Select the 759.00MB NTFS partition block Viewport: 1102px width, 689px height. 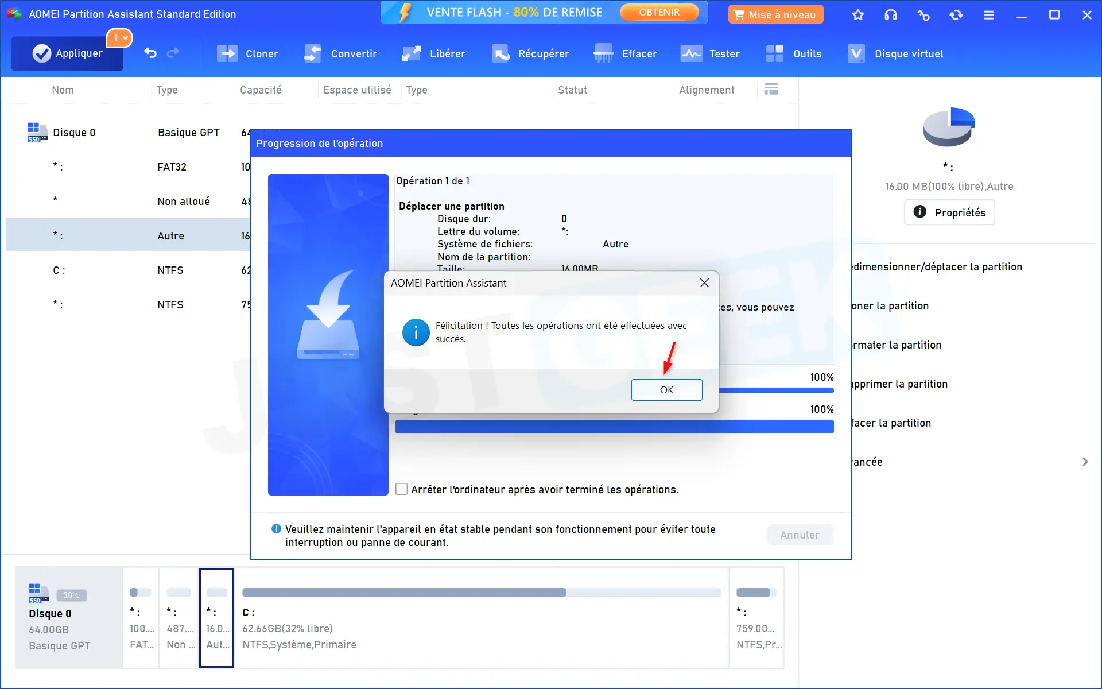point(756,618)
